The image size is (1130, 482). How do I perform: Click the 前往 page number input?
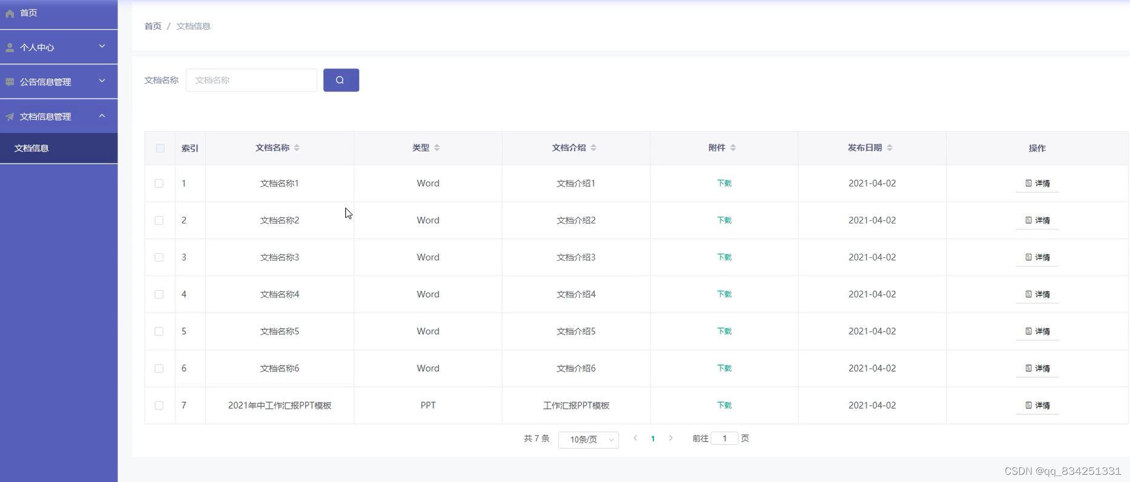724,438
